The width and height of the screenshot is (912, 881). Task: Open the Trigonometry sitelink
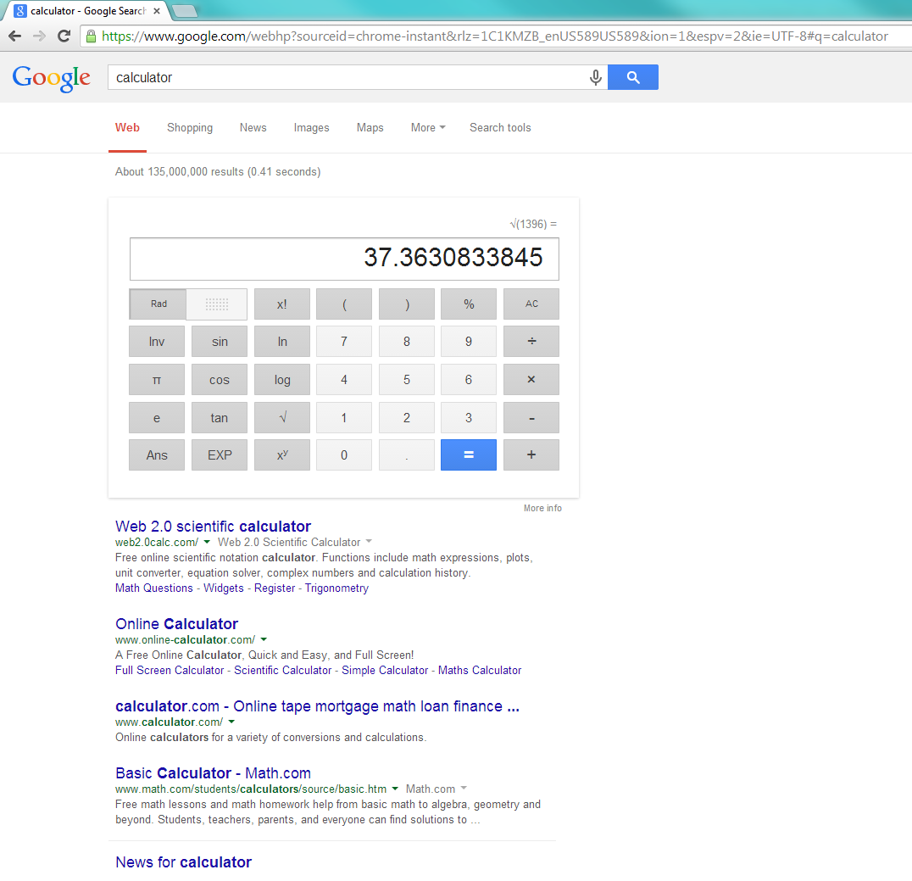tap(336, 588)
